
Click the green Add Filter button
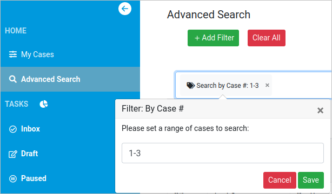[213, 38]
